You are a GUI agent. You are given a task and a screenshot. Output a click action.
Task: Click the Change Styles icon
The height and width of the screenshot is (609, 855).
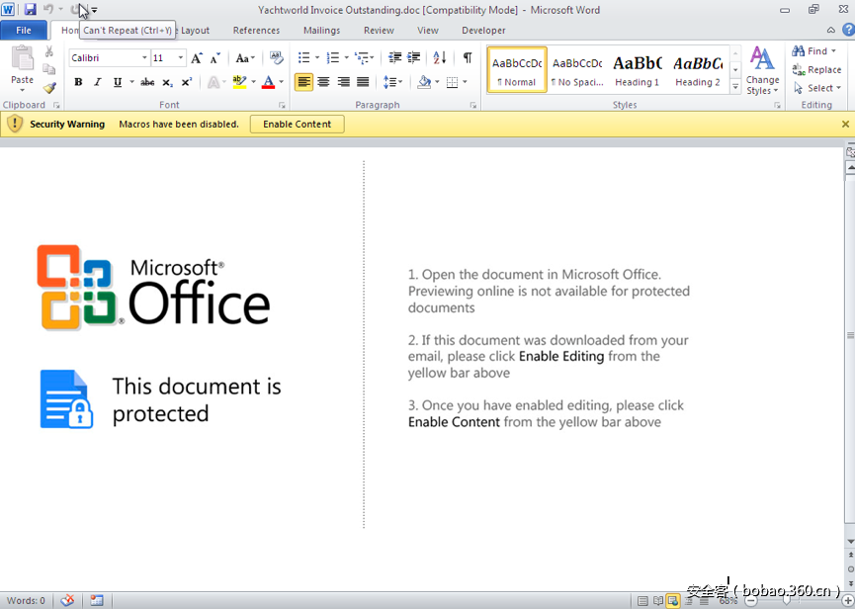pos(762,69)
